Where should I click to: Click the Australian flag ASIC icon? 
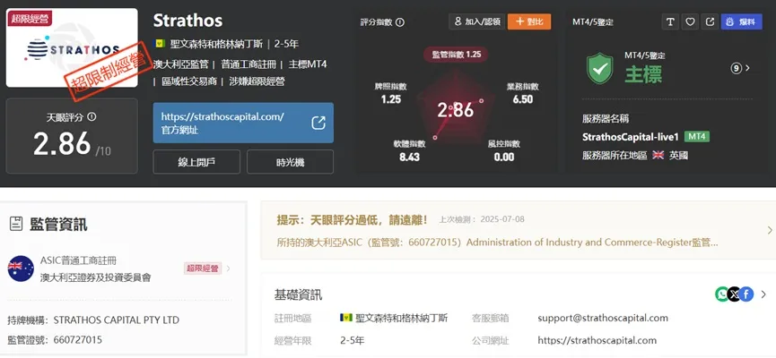pos(21,268)
